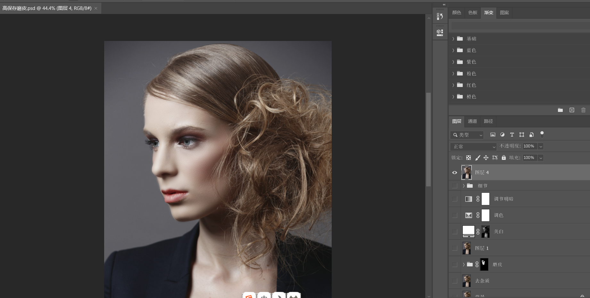This screenshot has width=590, height=298.
Task: Open the opacity 不透明度 dropdown arrow
Action: click(x=541, y=146)
